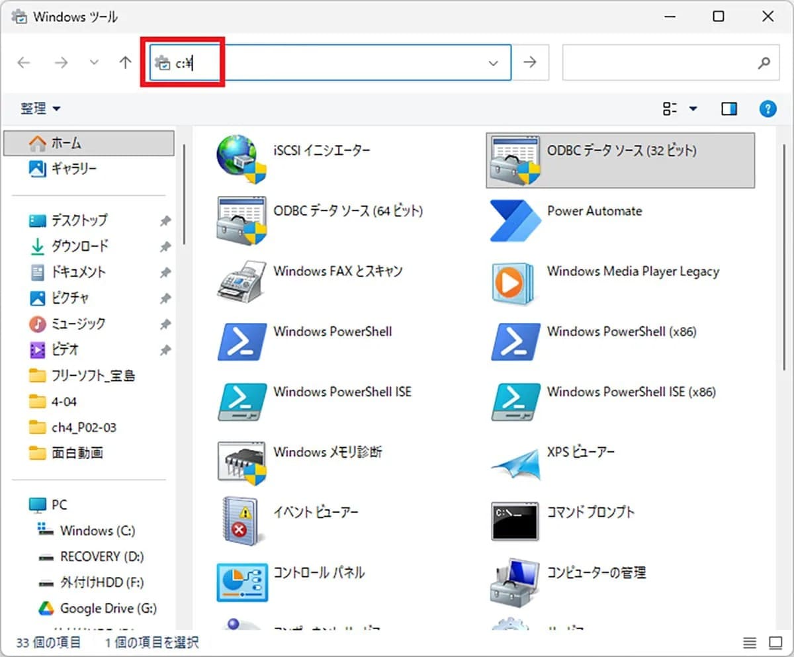Image resolution: width=794 pixels, height=657 pixels.
Task: Open イベント ビューアー (Event Viewer)
Action: (x=318, y=511)
